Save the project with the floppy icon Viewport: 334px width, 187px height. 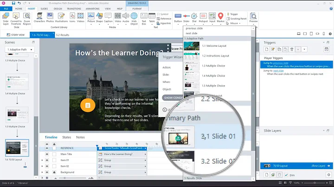13,3
